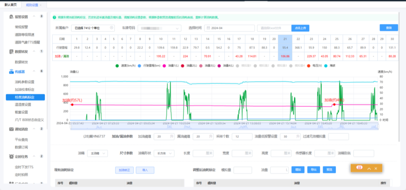The height and width of the screenshot is (190, 406).
Task: Collapse the 通知消息 menu group chevron
Action: [x=34, y=129]
